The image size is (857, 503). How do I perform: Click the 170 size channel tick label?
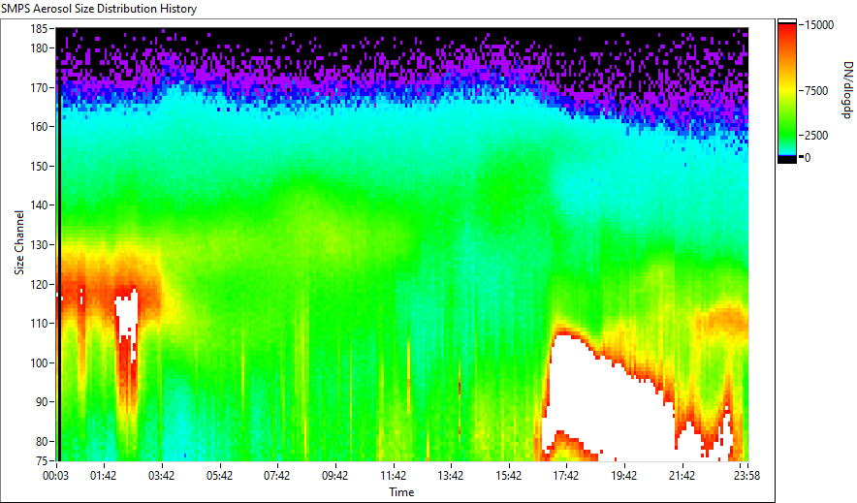[40, 87]
